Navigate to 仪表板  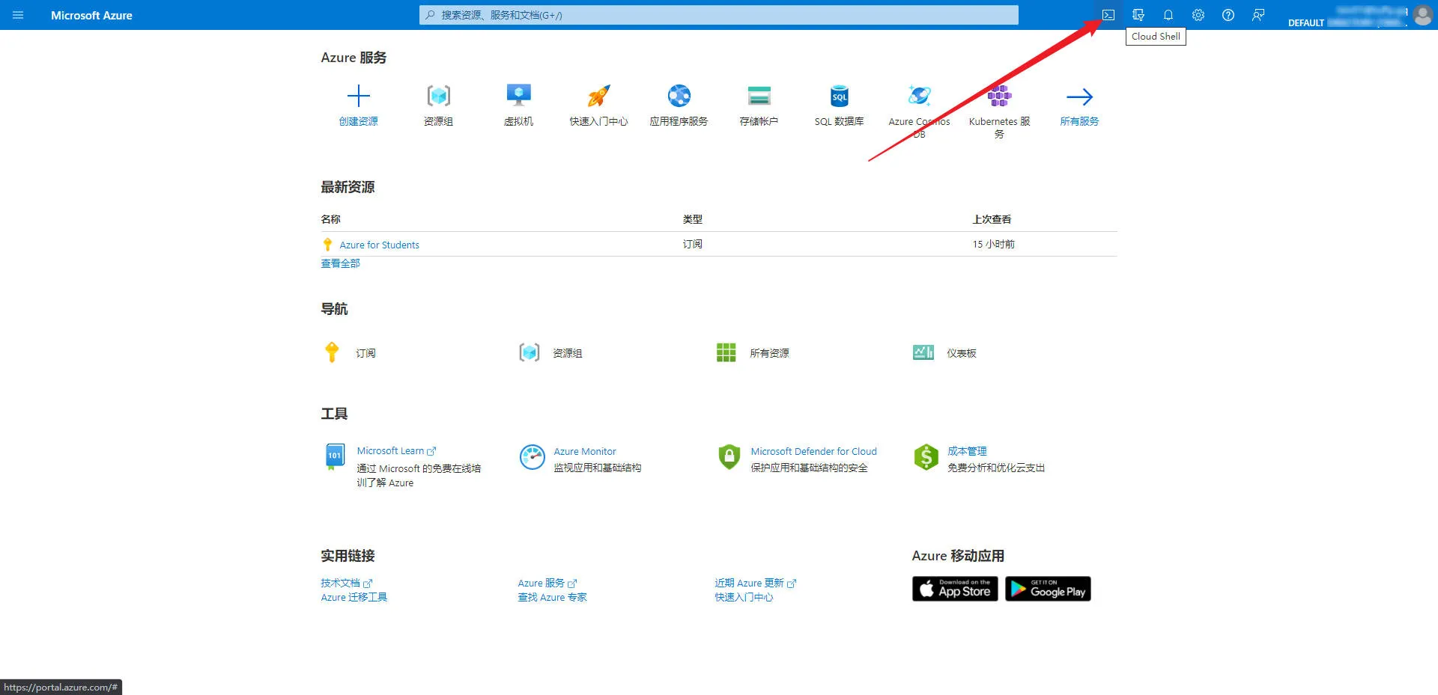click(961, 353)
